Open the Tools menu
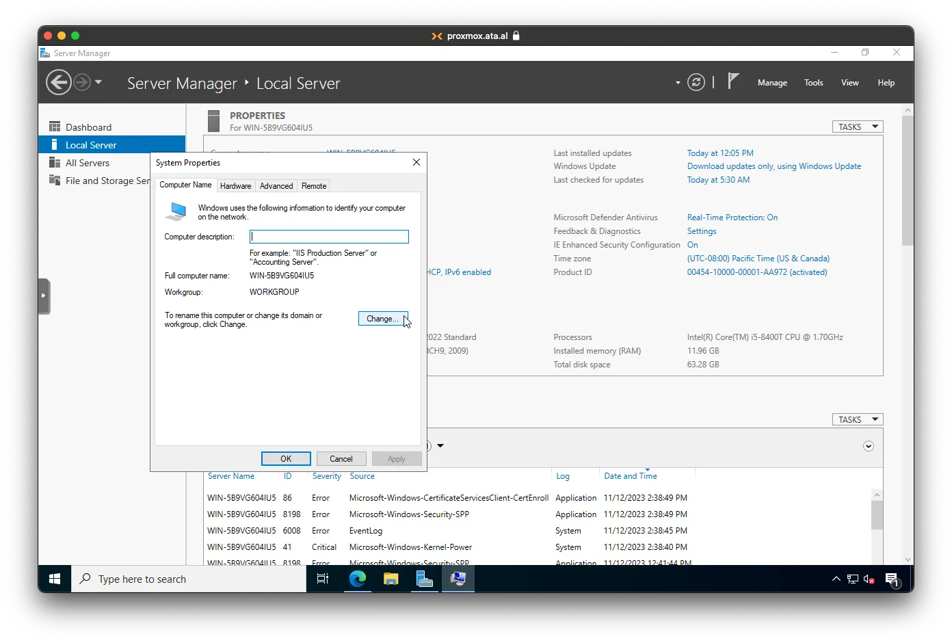The image size is (952, 643). 813,83
